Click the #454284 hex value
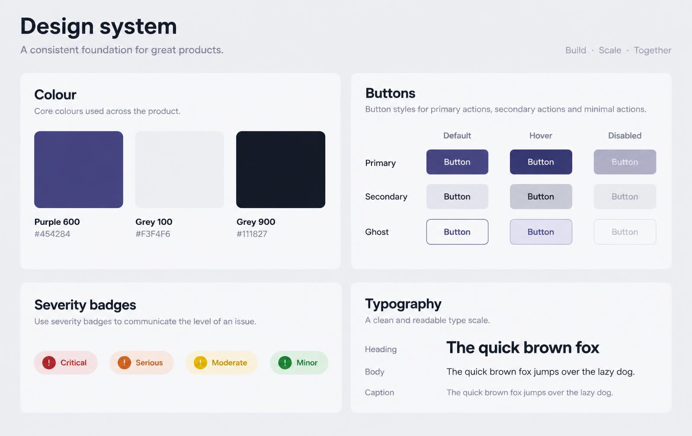Image resolution: width=692 pixels, height=436 pixels. (x=52, y=234)
